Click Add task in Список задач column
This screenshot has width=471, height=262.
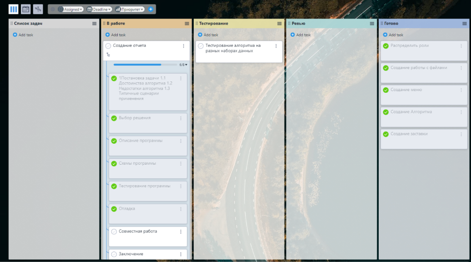(x=23, y=35)
